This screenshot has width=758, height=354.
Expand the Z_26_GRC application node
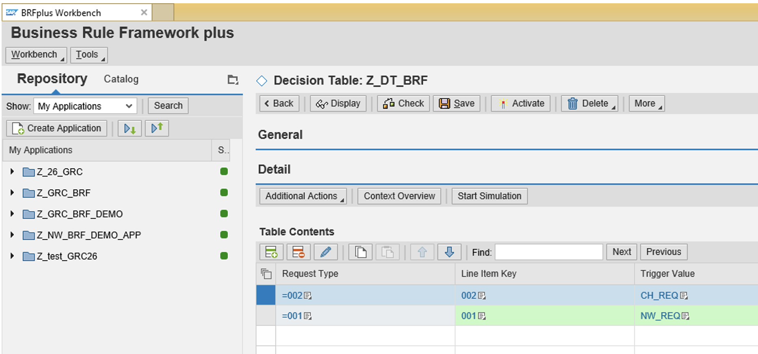click(x=12, y=172)
